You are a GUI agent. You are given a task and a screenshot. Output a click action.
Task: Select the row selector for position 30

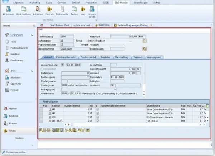41,117
